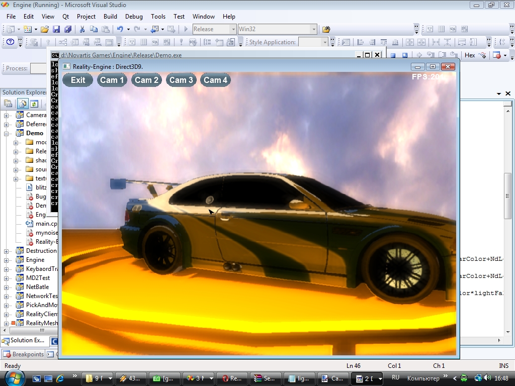Image resolution: width=515 pixels, height=386 pixels.
Task: Click the Find in Files icon
Action: tap(326, 29)
